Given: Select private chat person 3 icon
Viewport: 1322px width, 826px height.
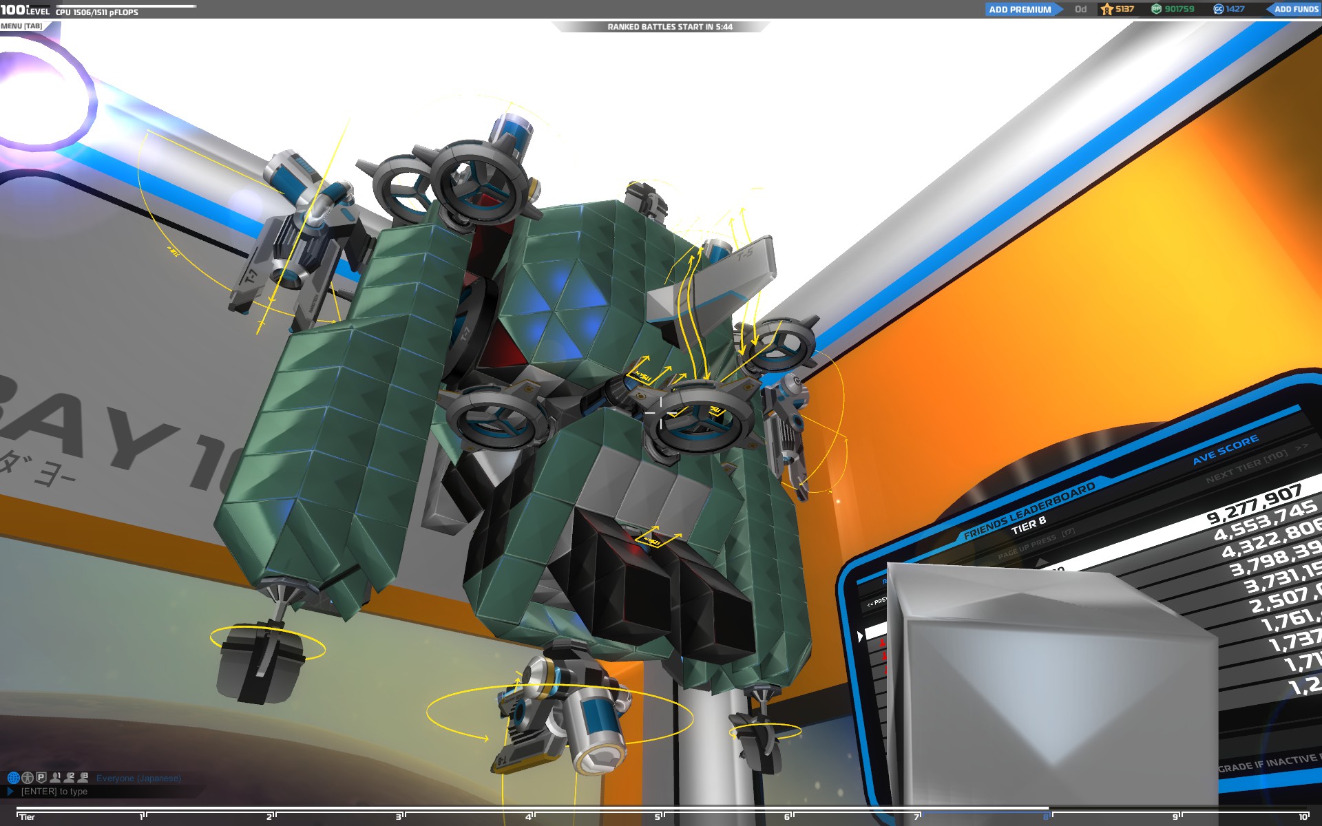Looking at the screenshot, I should click(83, 777).
